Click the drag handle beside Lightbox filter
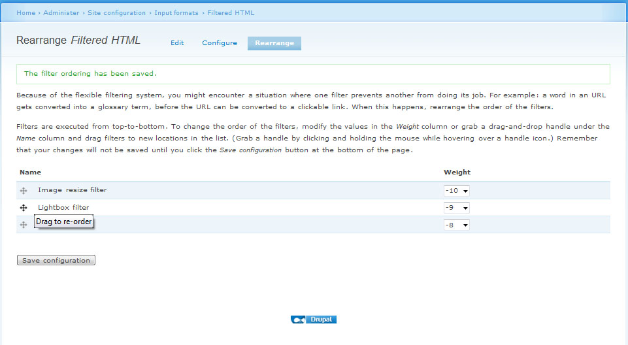Viewport: 628px width, 345px height. coord(24,208)
